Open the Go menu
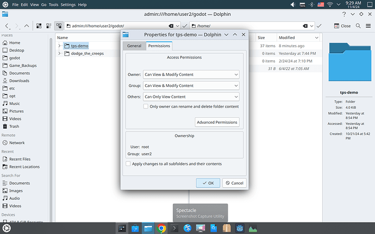Viewport: 375px width, 234px height. coord(44,4)
